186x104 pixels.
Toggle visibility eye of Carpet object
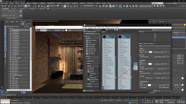pos(9,77)
